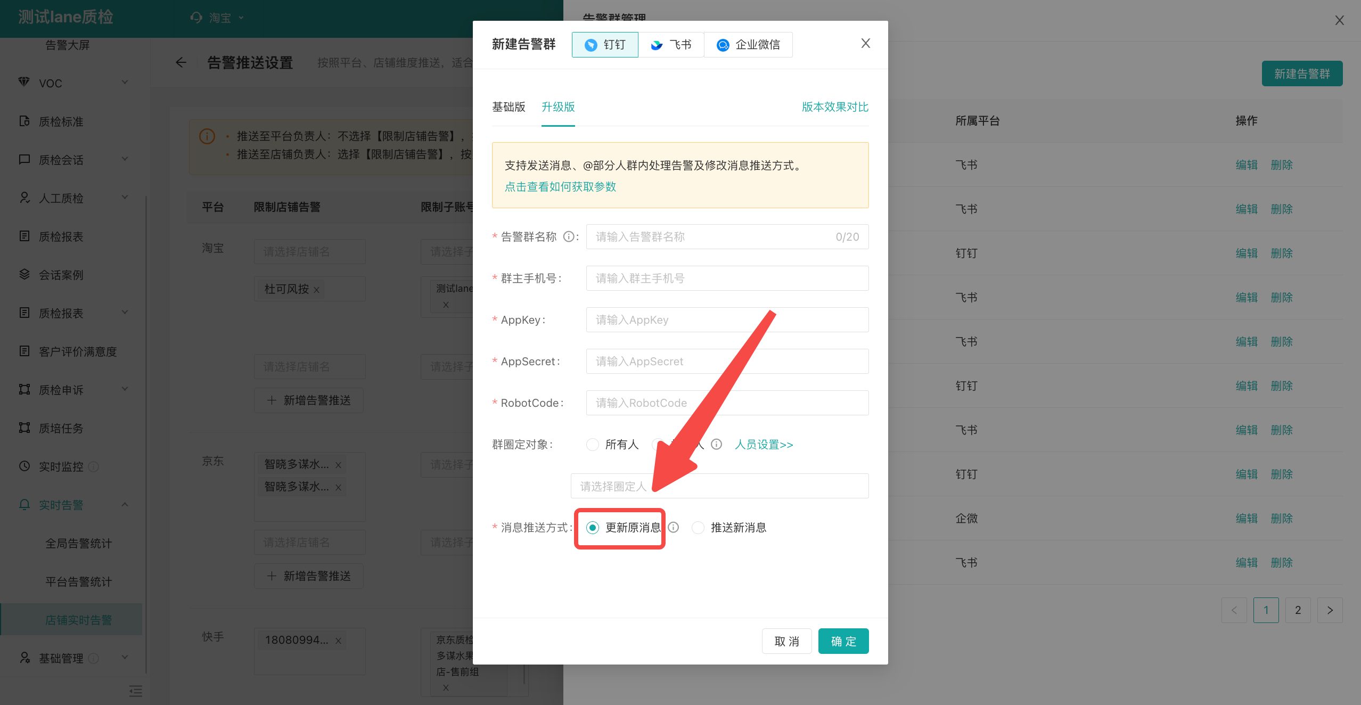Remove the 杜可风按 shop tag
1361x705 pixels.
coord(316,290)
